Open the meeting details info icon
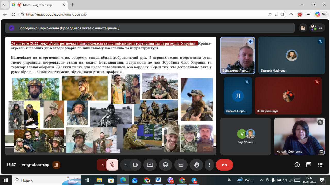 (x=297, y=165)
